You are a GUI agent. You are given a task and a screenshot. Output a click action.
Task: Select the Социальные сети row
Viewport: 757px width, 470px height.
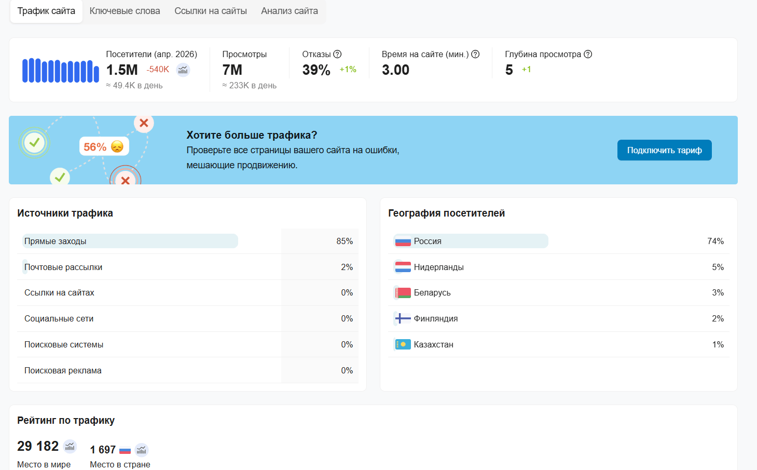(188, 319)
